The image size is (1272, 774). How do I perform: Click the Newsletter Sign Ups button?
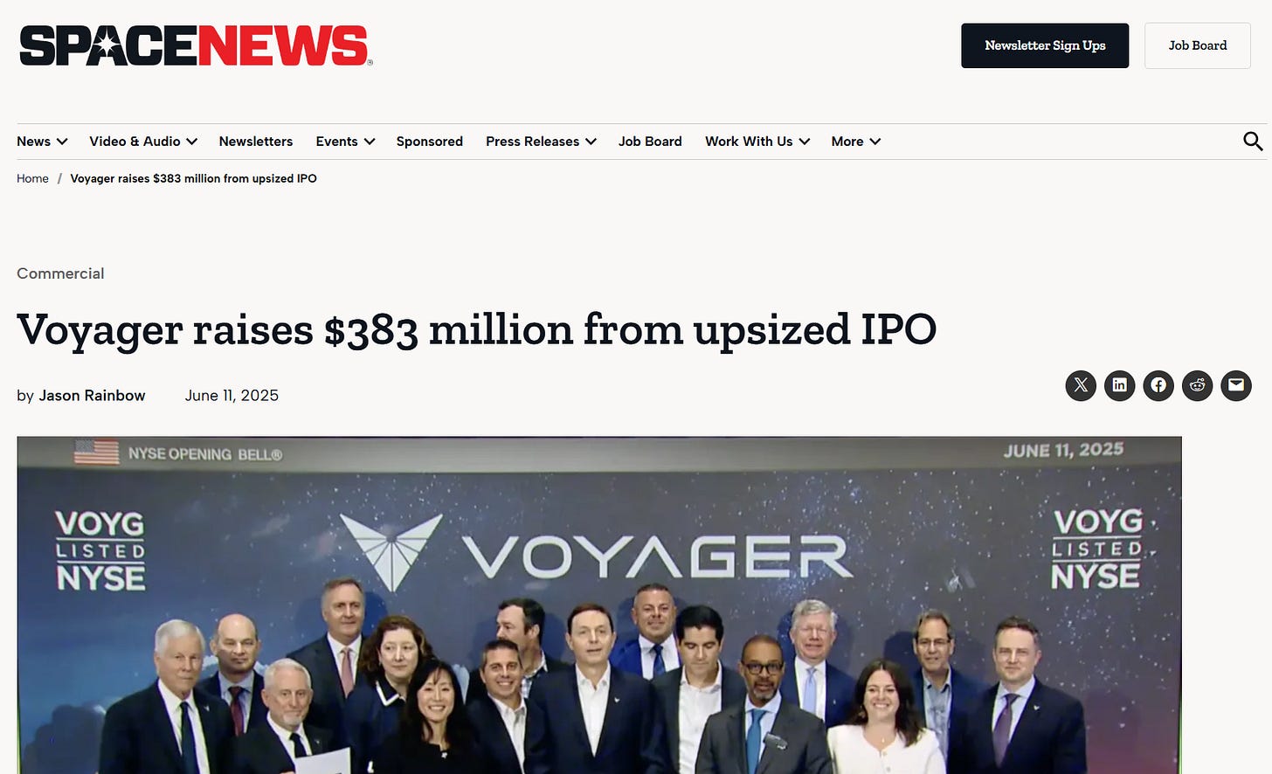pyautogui.click(x=1045, y=45)
